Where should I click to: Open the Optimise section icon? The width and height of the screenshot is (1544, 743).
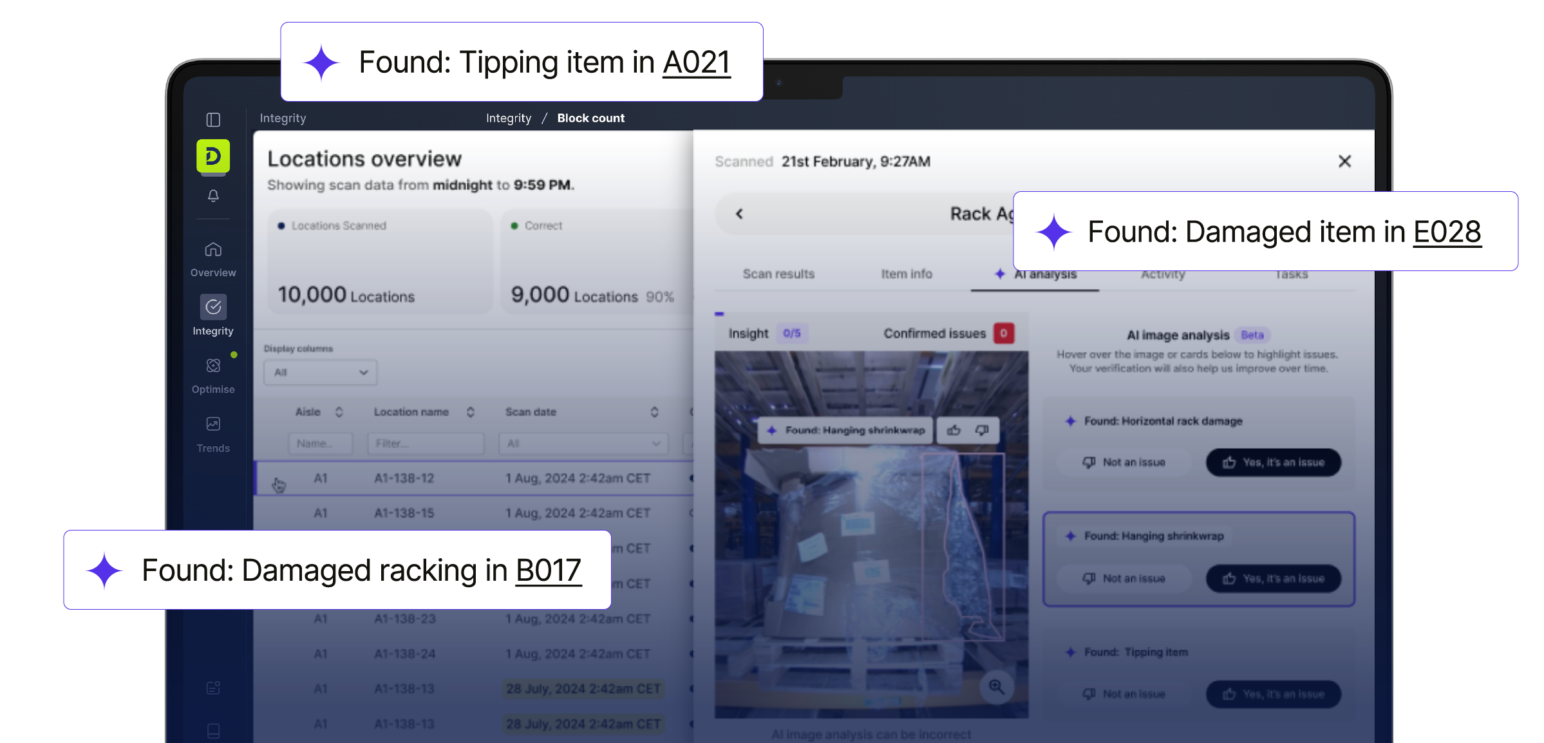(x=213, y=366)
